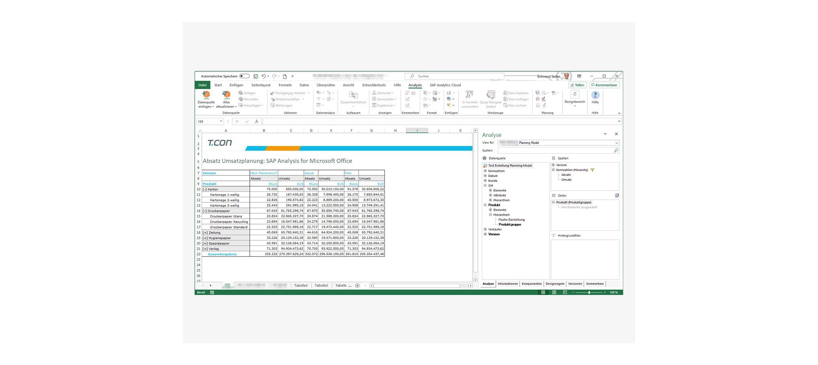
Task: Toggle the Automatisches Speichern switch
Action: click(244, 76)
